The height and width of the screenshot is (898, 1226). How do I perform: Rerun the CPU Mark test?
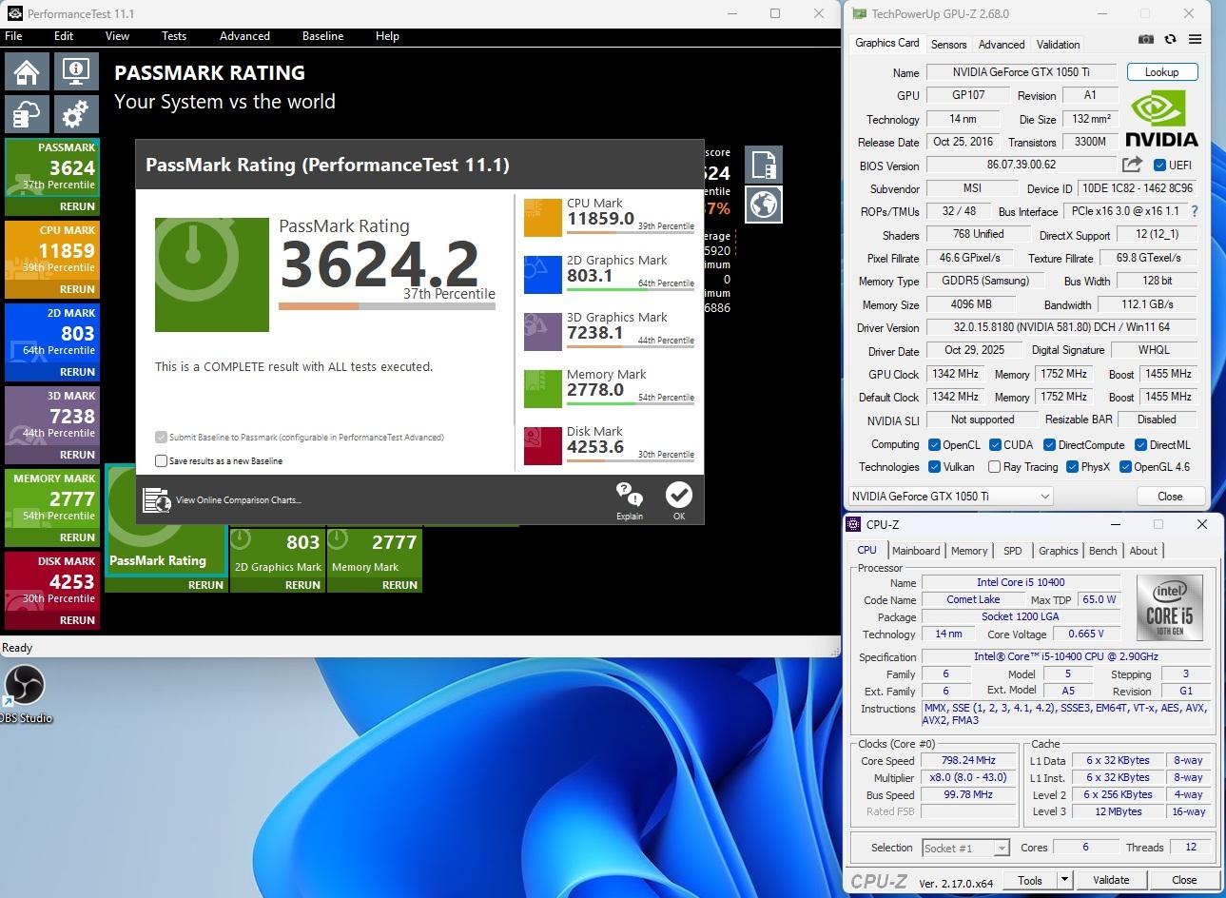pos(77,289)
